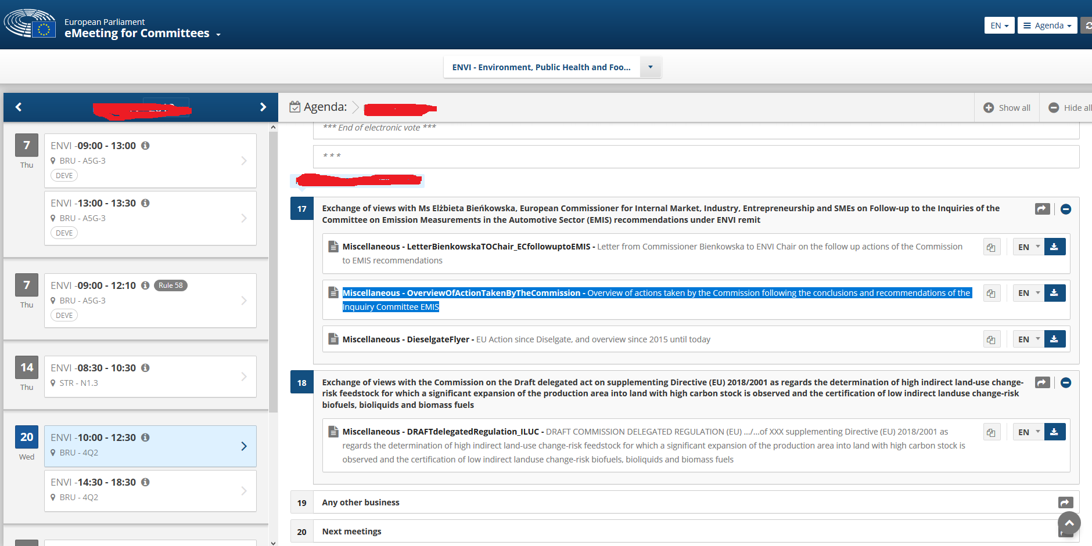Open language dropdown for OverviewOfActionTakenByTheCommission

[x=1029, y=293]
